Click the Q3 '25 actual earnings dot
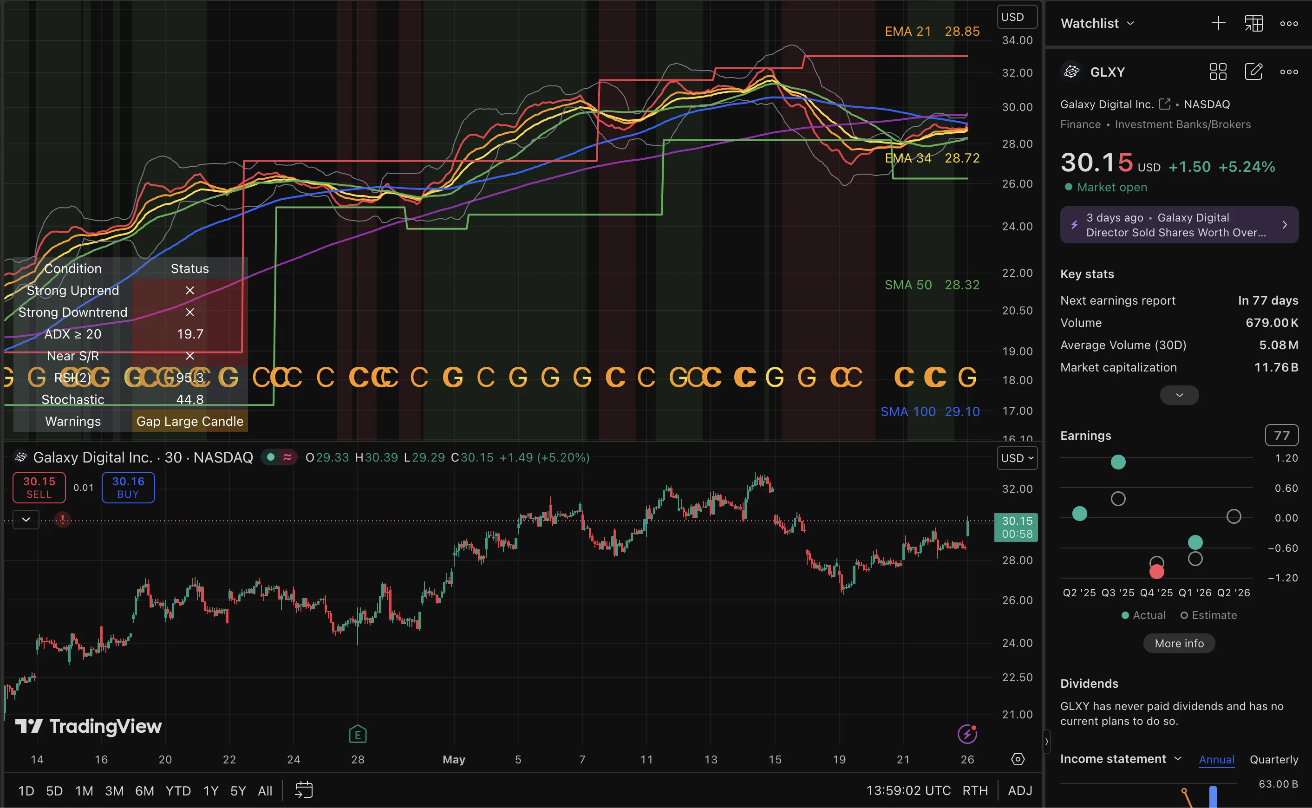 pyautogui.click(x=1117, y=462)
